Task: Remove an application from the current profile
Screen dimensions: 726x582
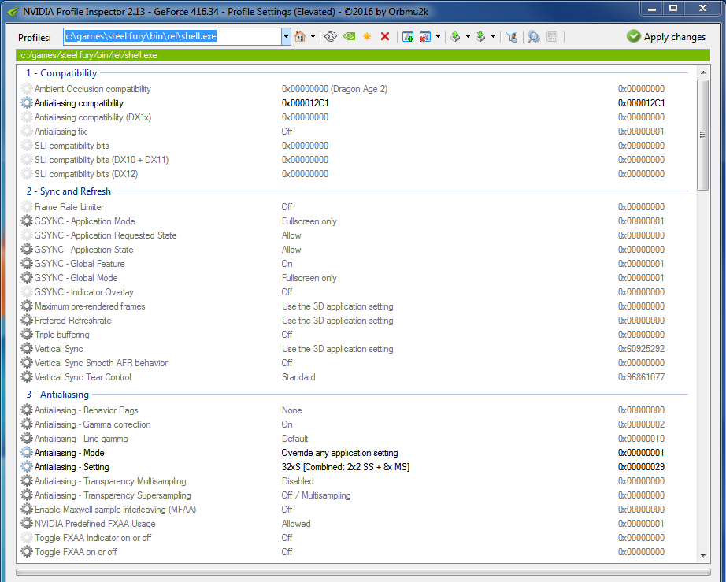Action: click(x=424, y=36)
